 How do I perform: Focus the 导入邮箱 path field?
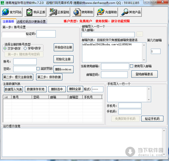[x=108, y=35]
